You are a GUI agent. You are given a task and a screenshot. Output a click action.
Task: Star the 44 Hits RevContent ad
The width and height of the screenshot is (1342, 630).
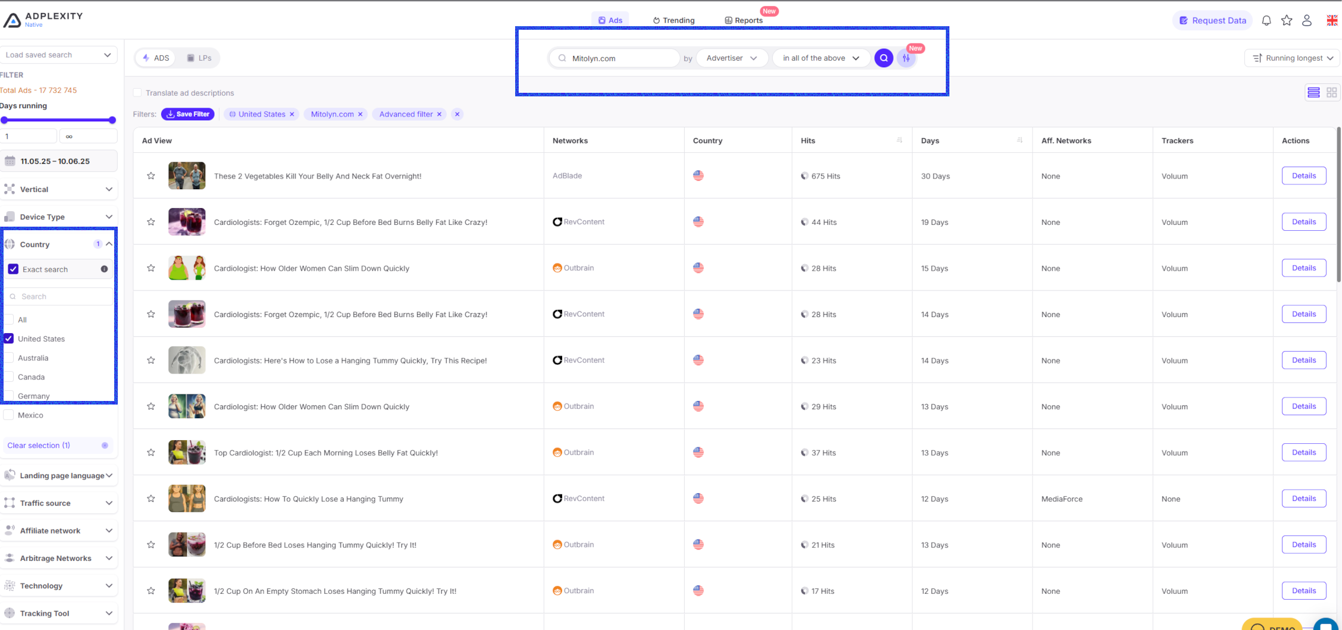151,222
